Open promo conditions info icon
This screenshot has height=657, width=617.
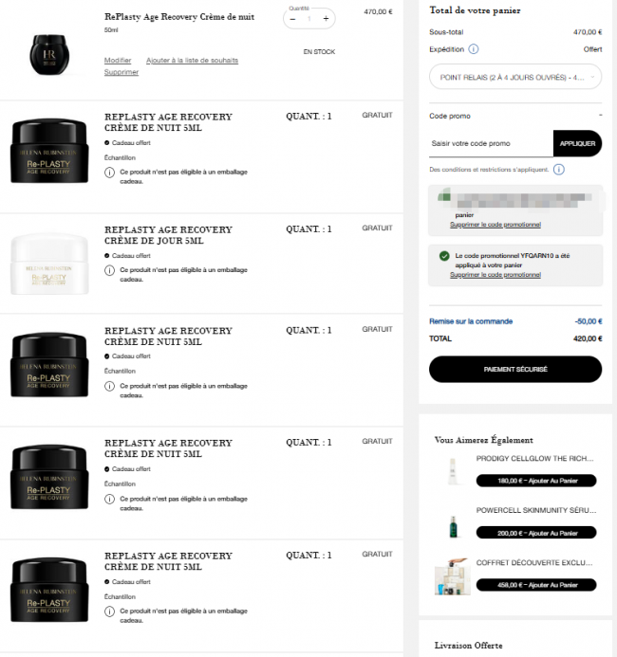pos(559,170)
